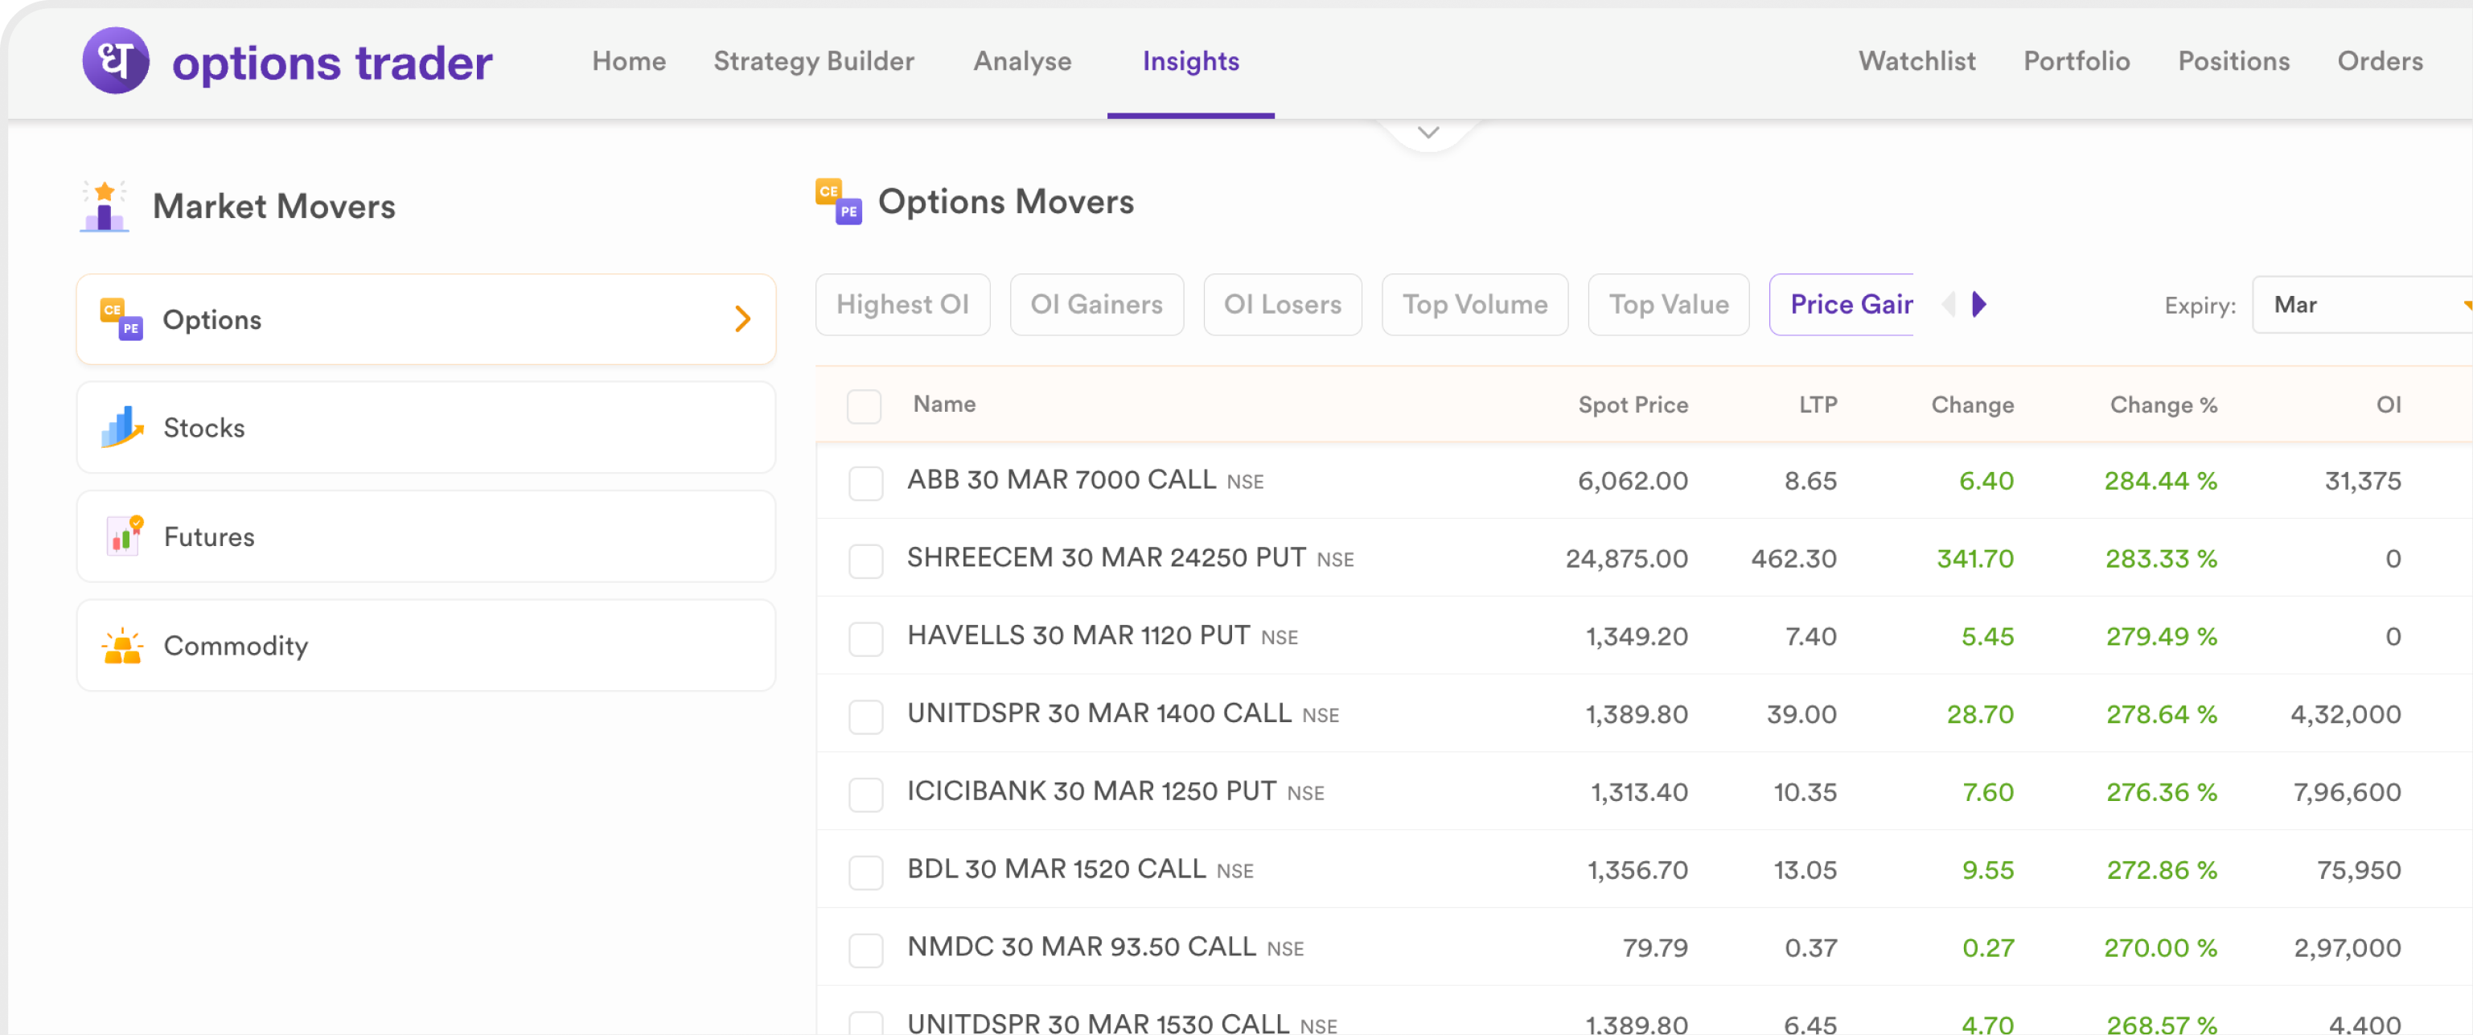
Task: Expand the chevron below the navigation bar
Action: click(x=1428, y=133)
